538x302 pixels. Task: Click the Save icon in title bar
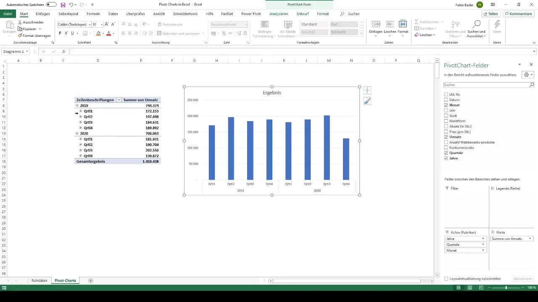[63, 5]
